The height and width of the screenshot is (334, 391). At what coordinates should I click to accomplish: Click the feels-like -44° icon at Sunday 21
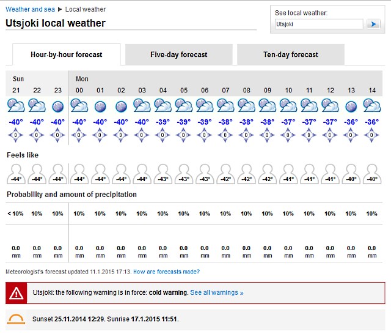[x=16, y=174]
